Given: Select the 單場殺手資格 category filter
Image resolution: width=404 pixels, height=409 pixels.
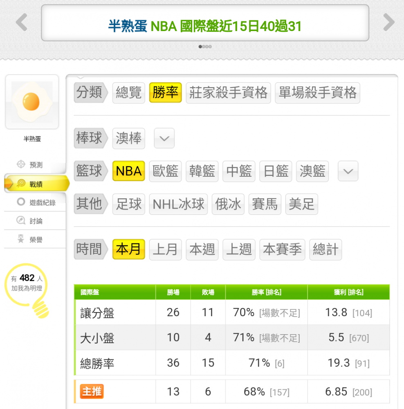Looking at the screenshot, I should pyautogui.click(x=317, y=93).
